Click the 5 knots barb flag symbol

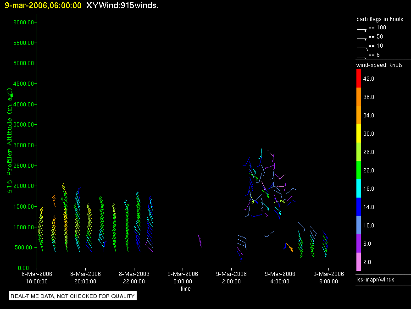pos(362,57)
